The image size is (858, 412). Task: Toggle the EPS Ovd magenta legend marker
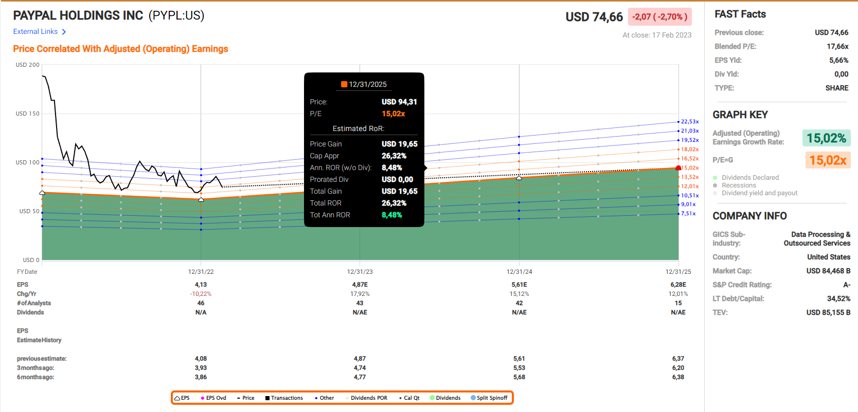213,398
